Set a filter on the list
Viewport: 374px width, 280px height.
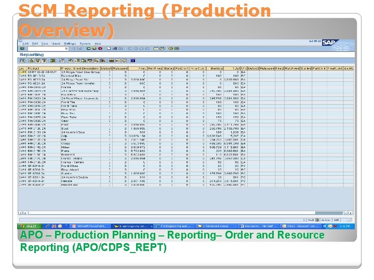tap(44, 61)
